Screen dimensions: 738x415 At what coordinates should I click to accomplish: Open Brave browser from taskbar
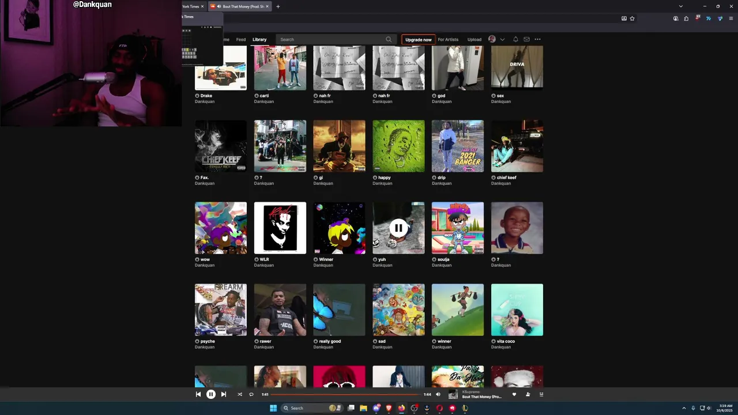[x=389, y=408]
